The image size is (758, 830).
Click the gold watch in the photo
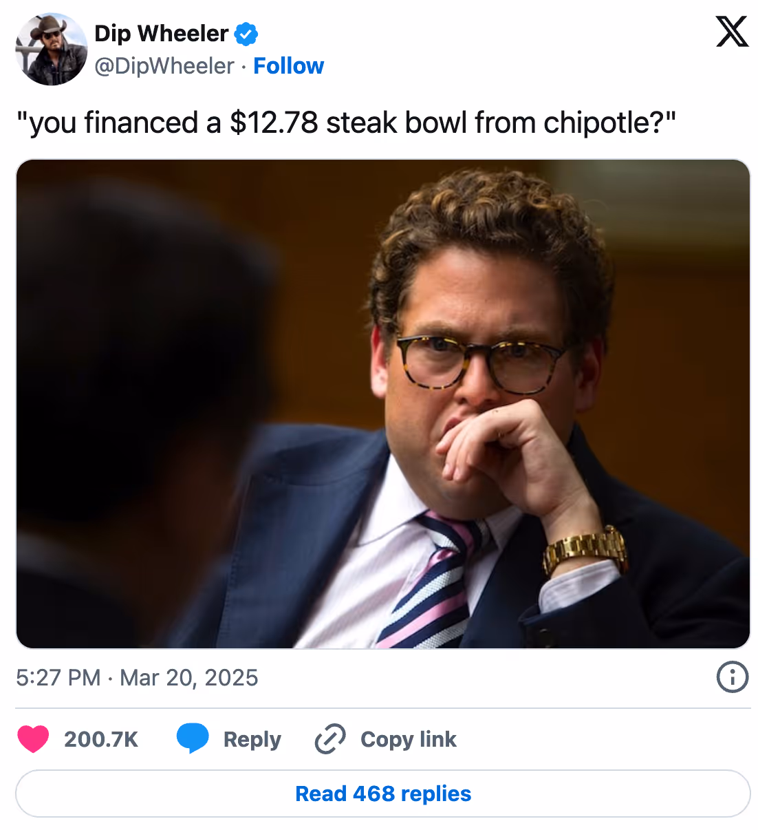click(x=585, y=551)
